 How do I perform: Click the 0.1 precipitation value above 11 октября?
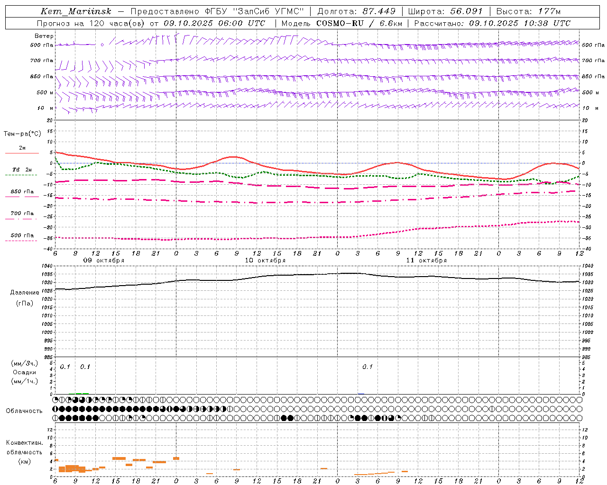click(368, 367)
